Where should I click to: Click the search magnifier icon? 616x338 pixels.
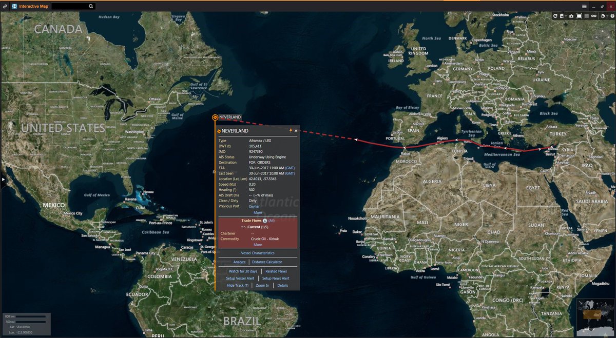[91, 6]
